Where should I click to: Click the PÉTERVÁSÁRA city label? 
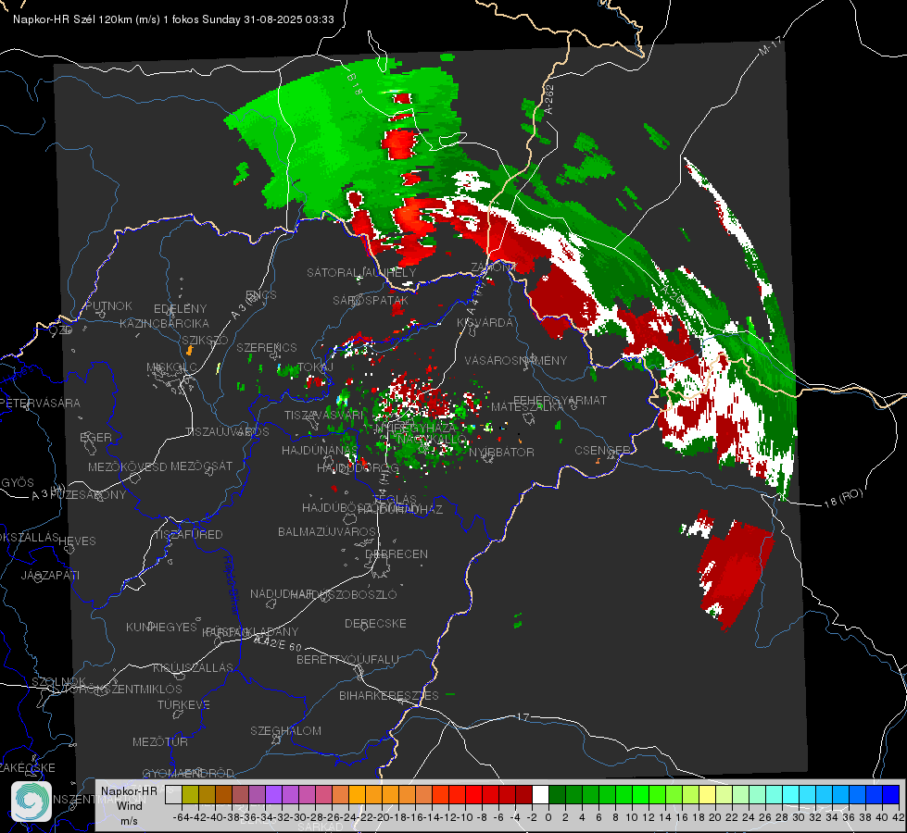pos(41,403)
